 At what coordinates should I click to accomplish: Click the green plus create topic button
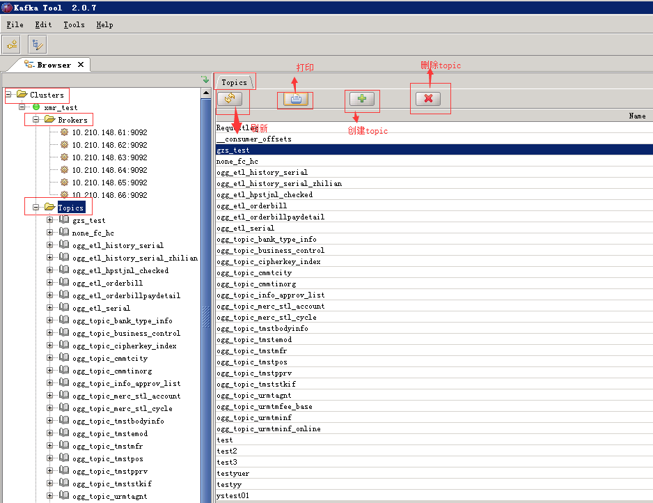pos(362,99)
